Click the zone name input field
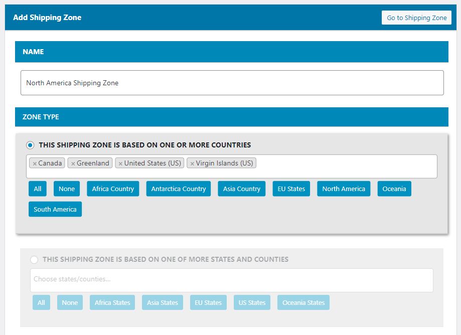 232,83
